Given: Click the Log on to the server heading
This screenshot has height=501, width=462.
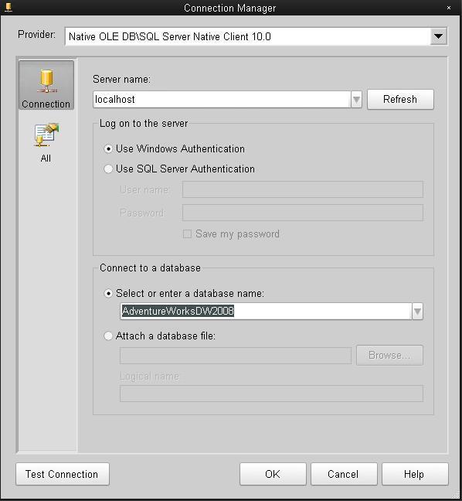Looking at the screenshot, I should 144,124.
